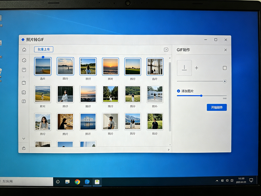Click the boxed arrow icon beside the thumbnail grid
261x196 pixels.
[166, 50]
